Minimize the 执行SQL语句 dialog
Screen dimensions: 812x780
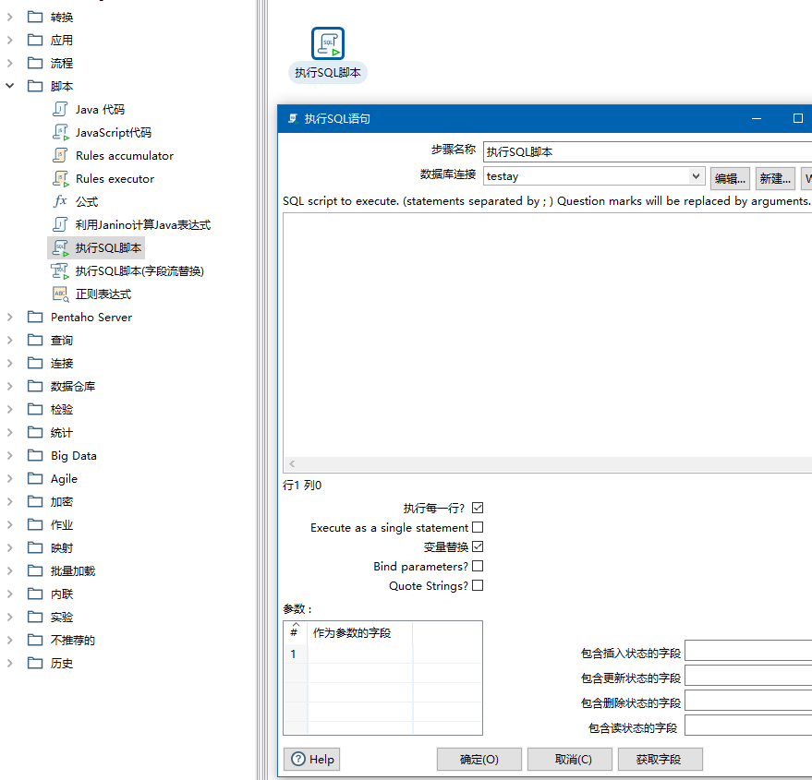[757, 118]
